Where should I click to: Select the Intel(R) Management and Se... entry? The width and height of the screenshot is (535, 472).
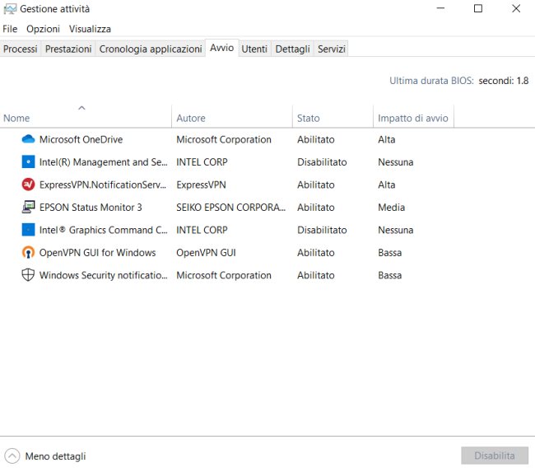point(104,162)
